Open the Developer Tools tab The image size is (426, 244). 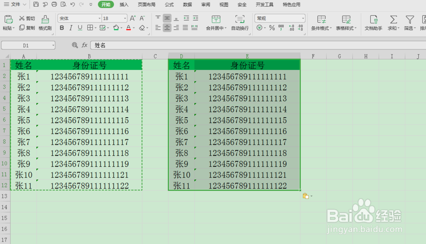265,4
